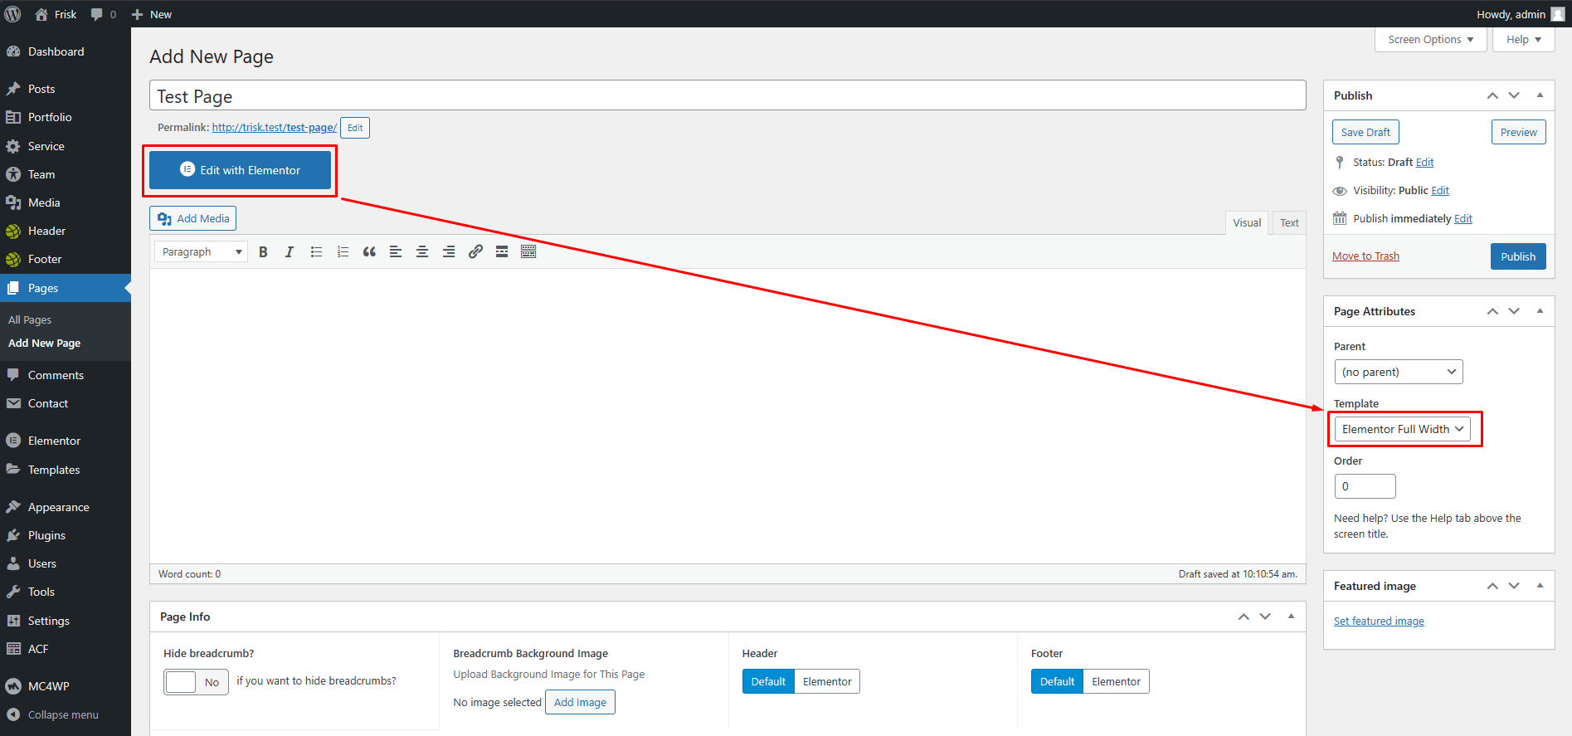Screen dimensions: 1572x736
Task: Open the Template dropdown
Action: (x=1402, y=429)
